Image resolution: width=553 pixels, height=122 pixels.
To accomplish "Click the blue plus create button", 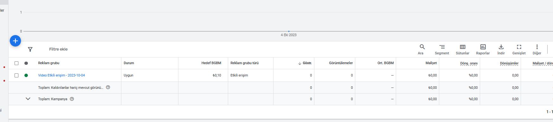I will [x=16, y=41].
